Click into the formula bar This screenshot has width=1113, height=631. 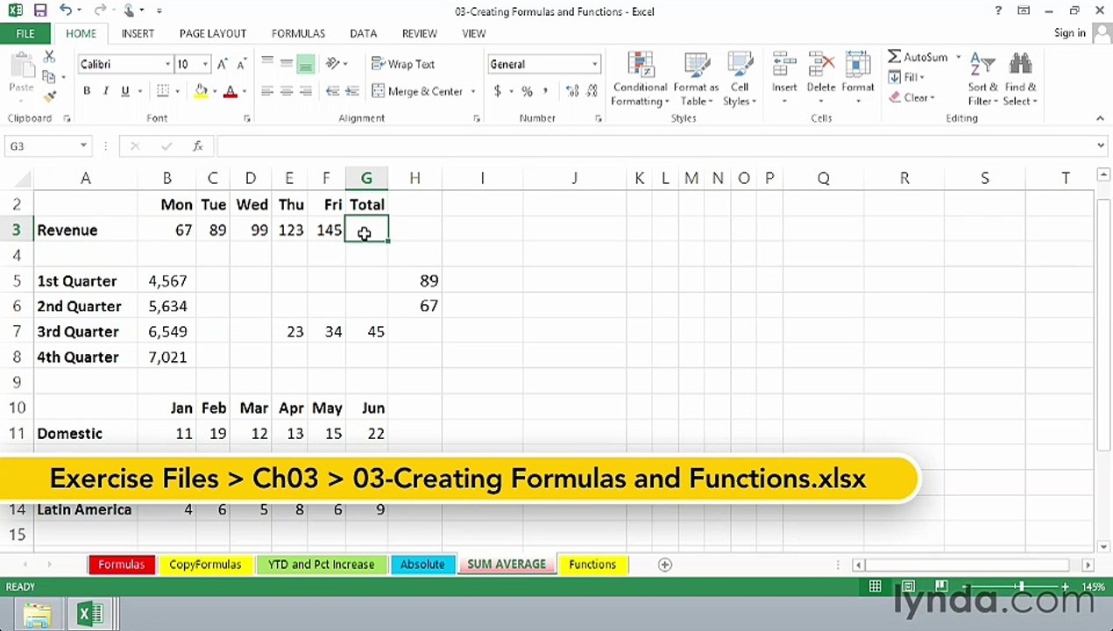(x=656, y=146)
